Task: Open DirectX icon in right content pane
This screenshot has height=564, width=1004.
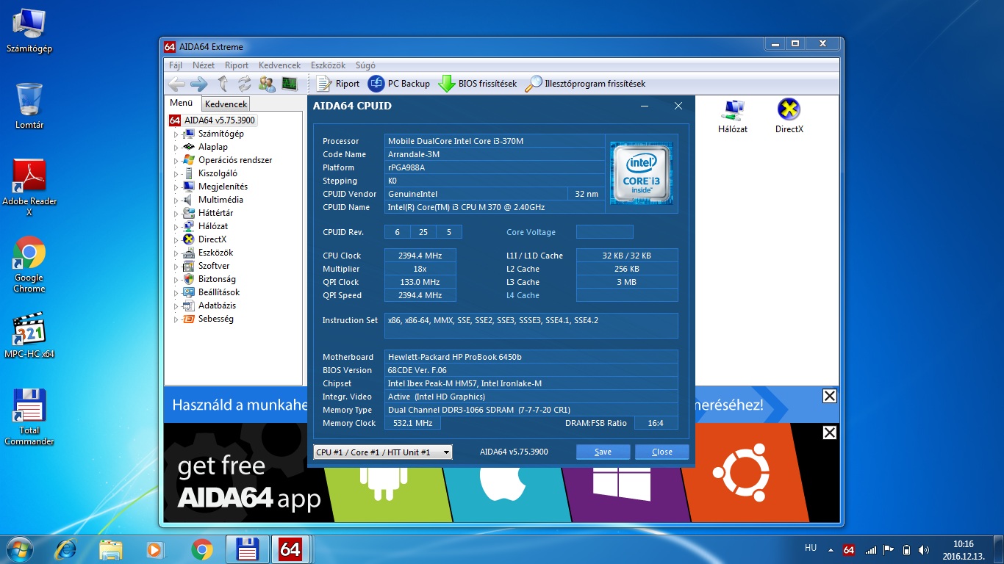Action: (x=789, y=116)
